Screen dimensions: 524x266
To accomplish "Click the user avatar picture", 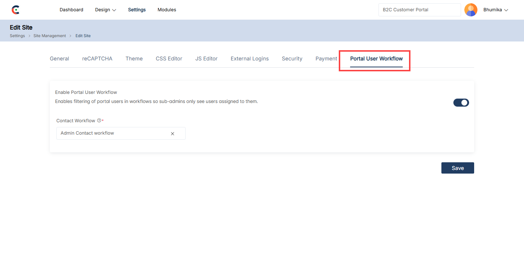I will [x=471, y=10].
